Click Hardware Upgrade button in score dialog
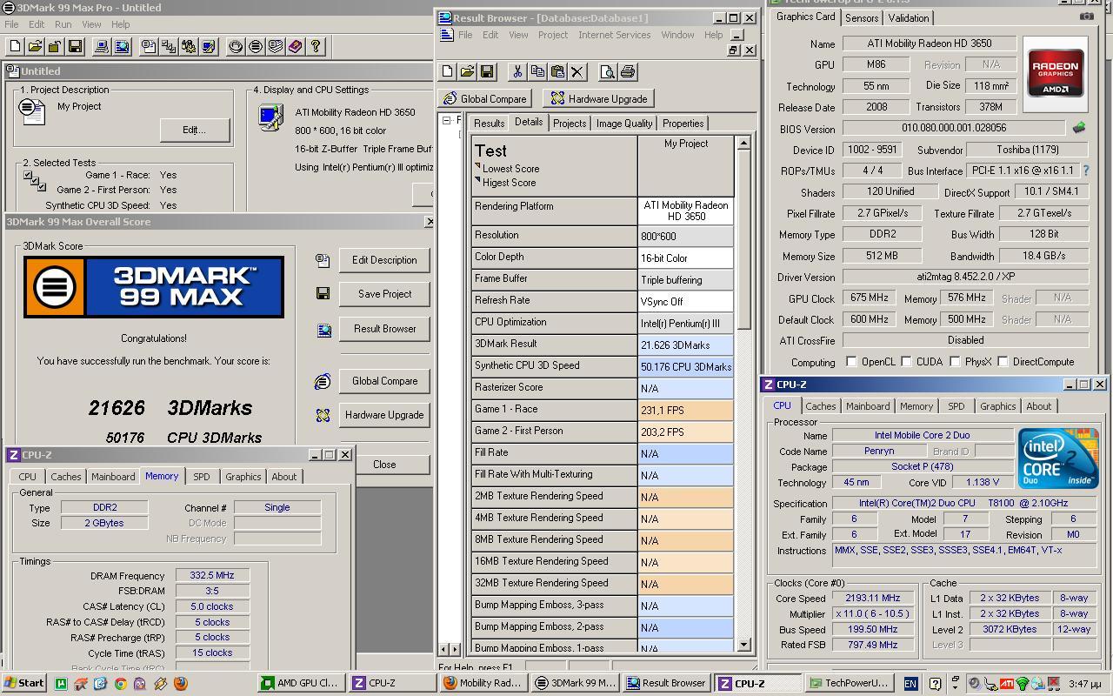The height and width of the screenshot is (696, 1113). (384, 415)
